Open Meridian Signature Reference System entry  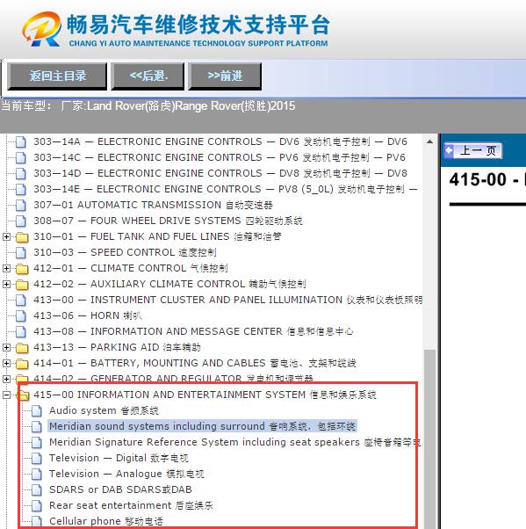[x=234, y=443]
